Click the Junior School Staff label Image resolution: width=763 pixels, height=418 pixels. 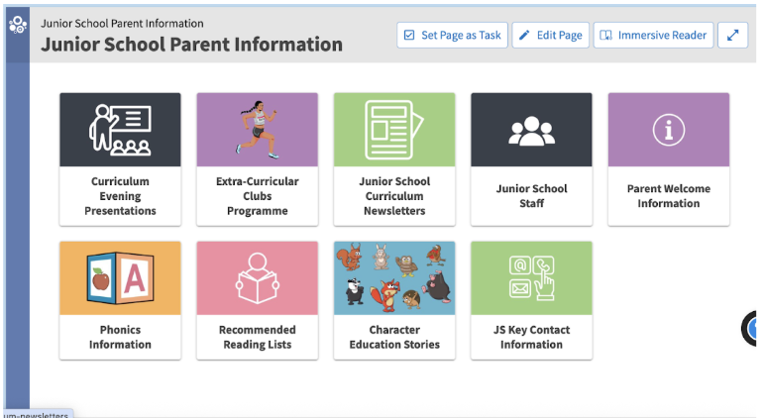click(531, 196)
